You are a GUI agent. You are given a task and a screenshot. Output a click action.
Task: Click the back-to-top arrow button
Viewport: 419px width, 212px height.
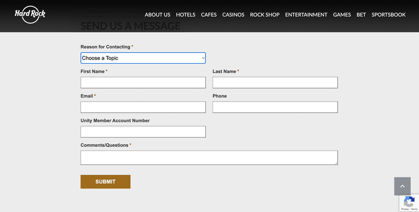[x=402, y=186]
